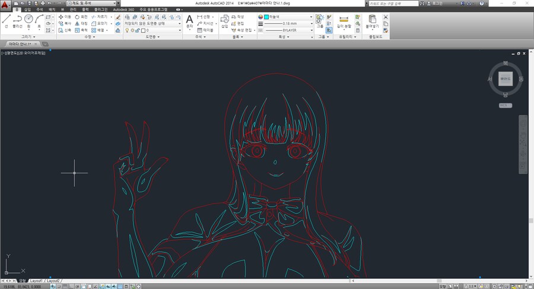Image resolution: width=534 pixels, height=289 pixels.
Task: Open the lineweight 0.18 mm dropdown
Action: (x=288, y=24)
